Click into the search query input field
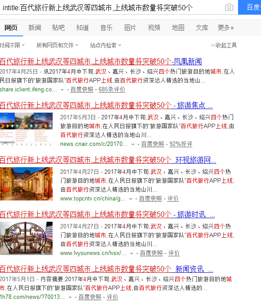Screen dimensions: 261x306 (x=111, y=8)
